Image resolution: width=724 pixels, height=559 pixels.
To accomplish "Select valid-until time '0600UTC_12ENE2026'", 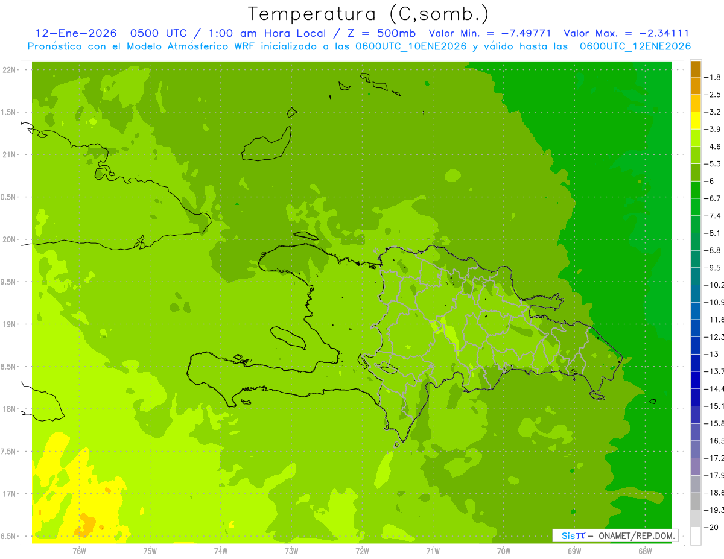I will pos(635,46).
